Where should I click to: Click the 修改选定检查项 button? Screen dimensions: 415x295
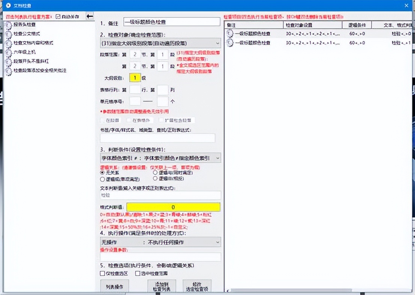[x=197, y=286]
